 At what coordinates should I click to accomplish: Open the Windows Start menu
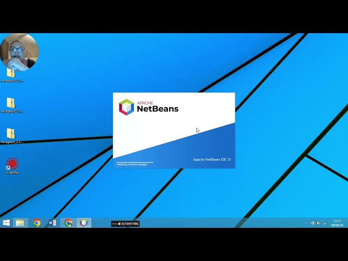[x=6, y=223]
